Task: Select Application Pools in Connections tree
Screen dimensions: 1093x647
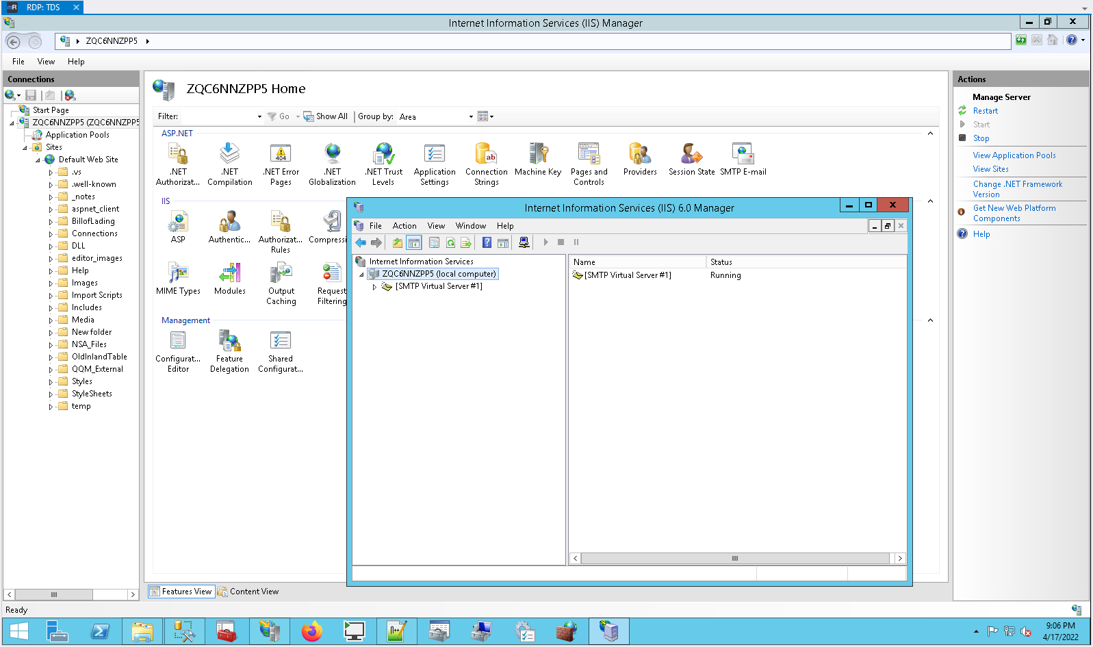Action: pyautogui.click(x=77, y=135)
